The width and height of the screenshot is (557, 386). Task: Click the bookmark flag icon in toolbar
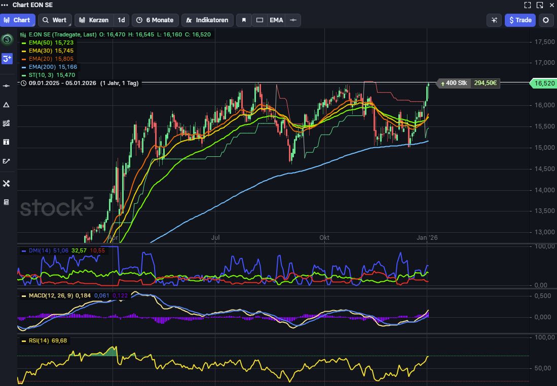point(244,20)
